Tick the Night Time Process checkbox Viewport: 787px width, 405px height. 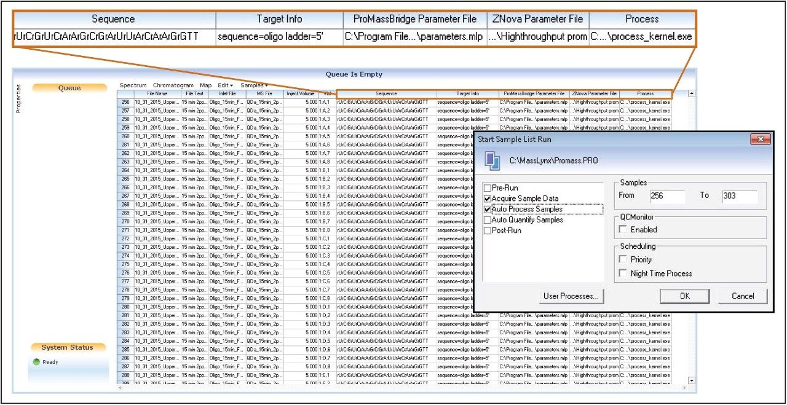click(623, 273)
